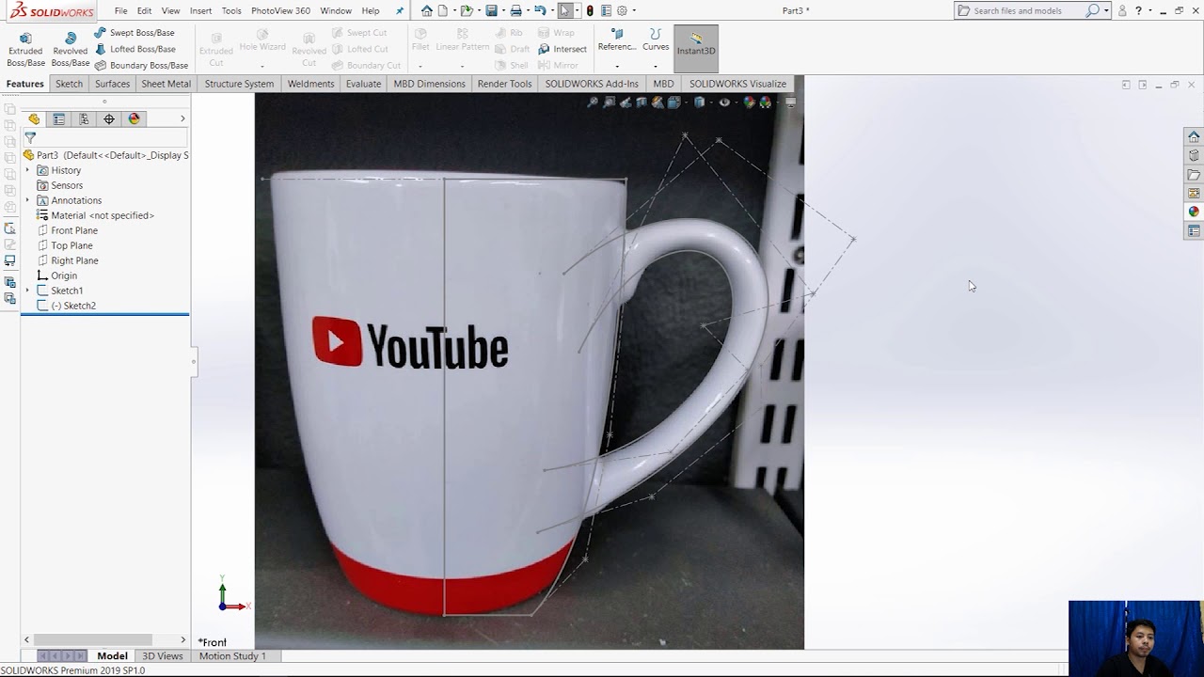1204x677 pixels.
Task: Open the Options gear icon
Action: tap(622, 10)
